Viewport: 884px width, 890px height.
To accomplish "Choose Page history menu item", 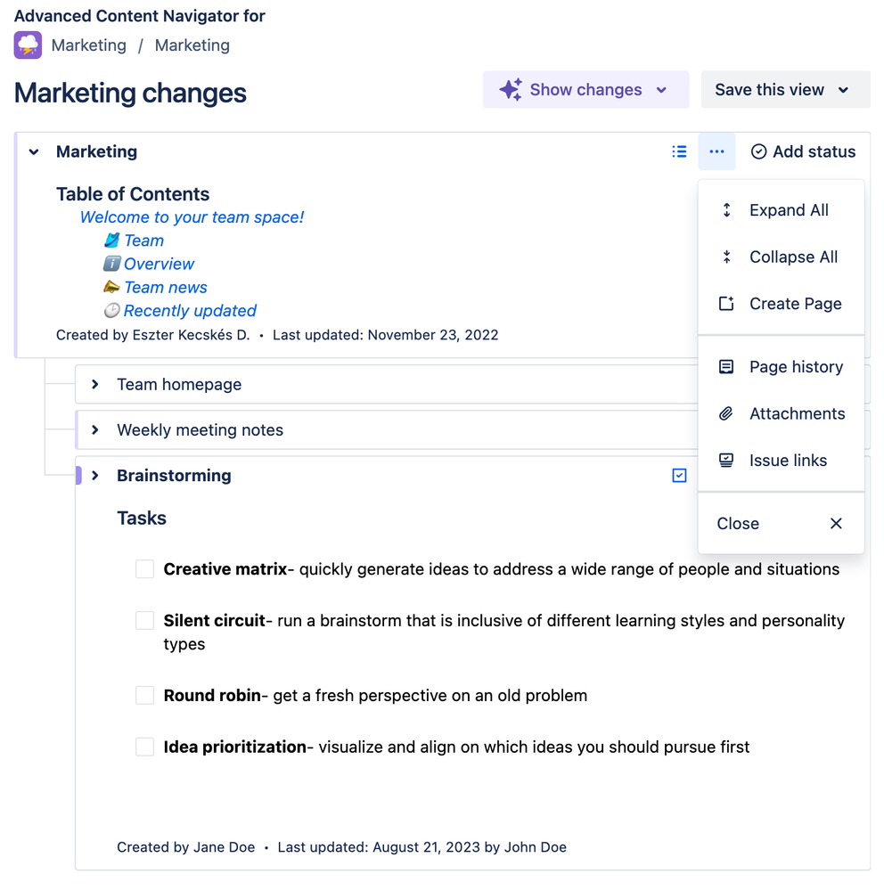I will (796, 367).
